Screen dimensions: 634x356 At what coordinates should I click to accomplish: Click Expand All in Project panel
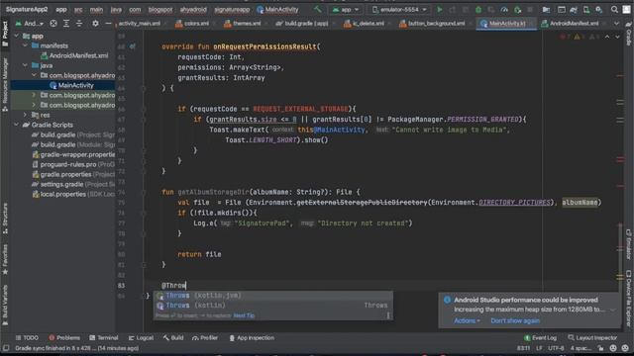click(x=66, y=24)
